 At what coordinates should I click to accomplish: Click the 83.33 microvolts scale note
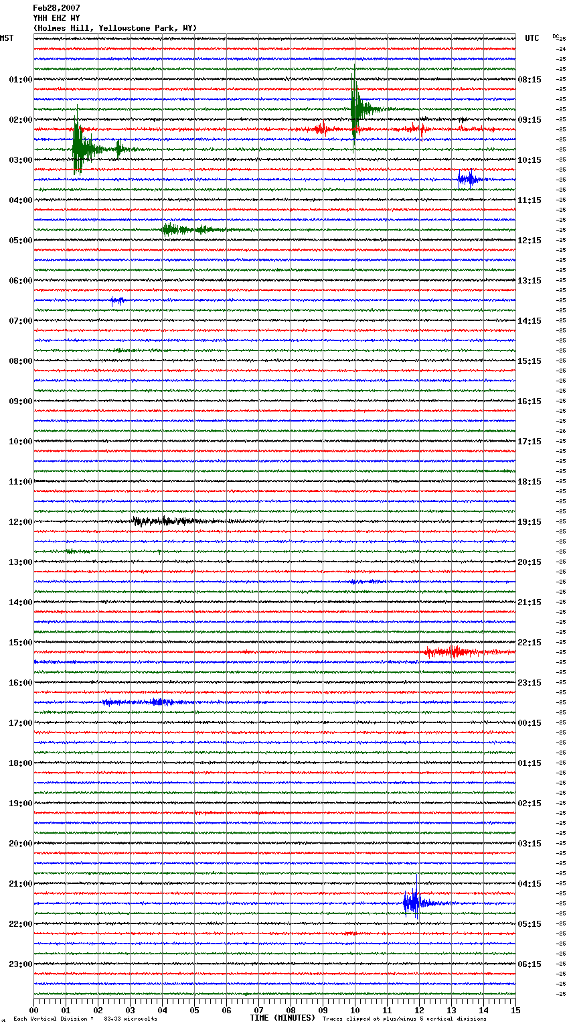click(85, 1019)
